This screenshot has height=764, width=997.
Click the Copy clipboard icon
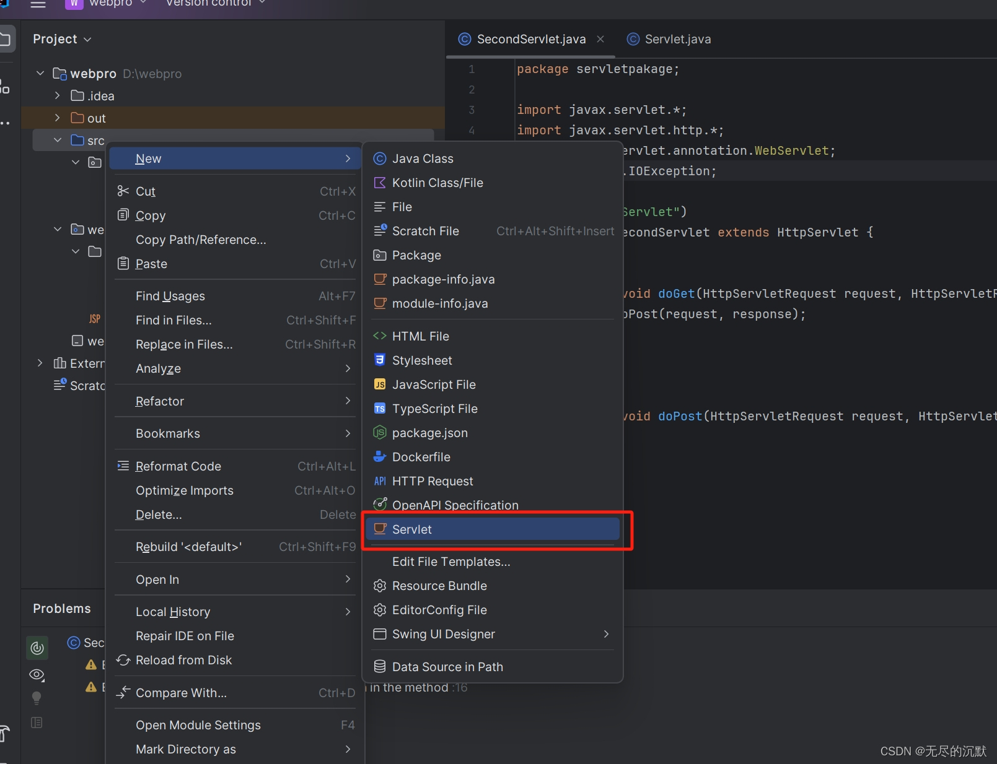pos(123,215)
